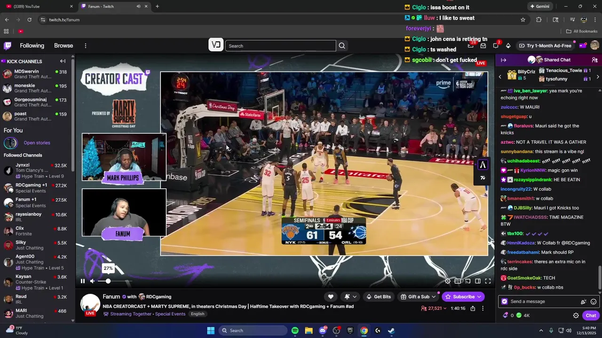Collapse the chat panel

coord(503,60)
